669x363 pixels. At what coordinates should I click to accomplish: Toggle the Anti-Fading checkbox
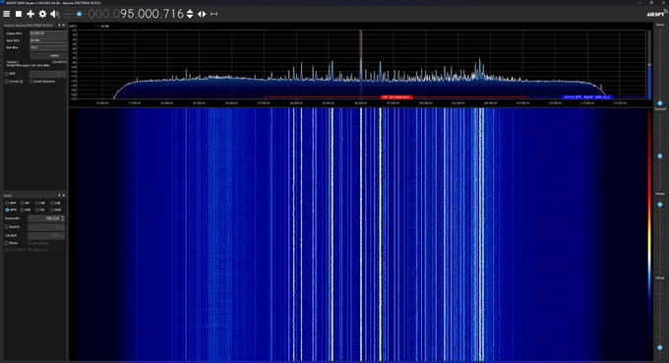pos(30,243)
